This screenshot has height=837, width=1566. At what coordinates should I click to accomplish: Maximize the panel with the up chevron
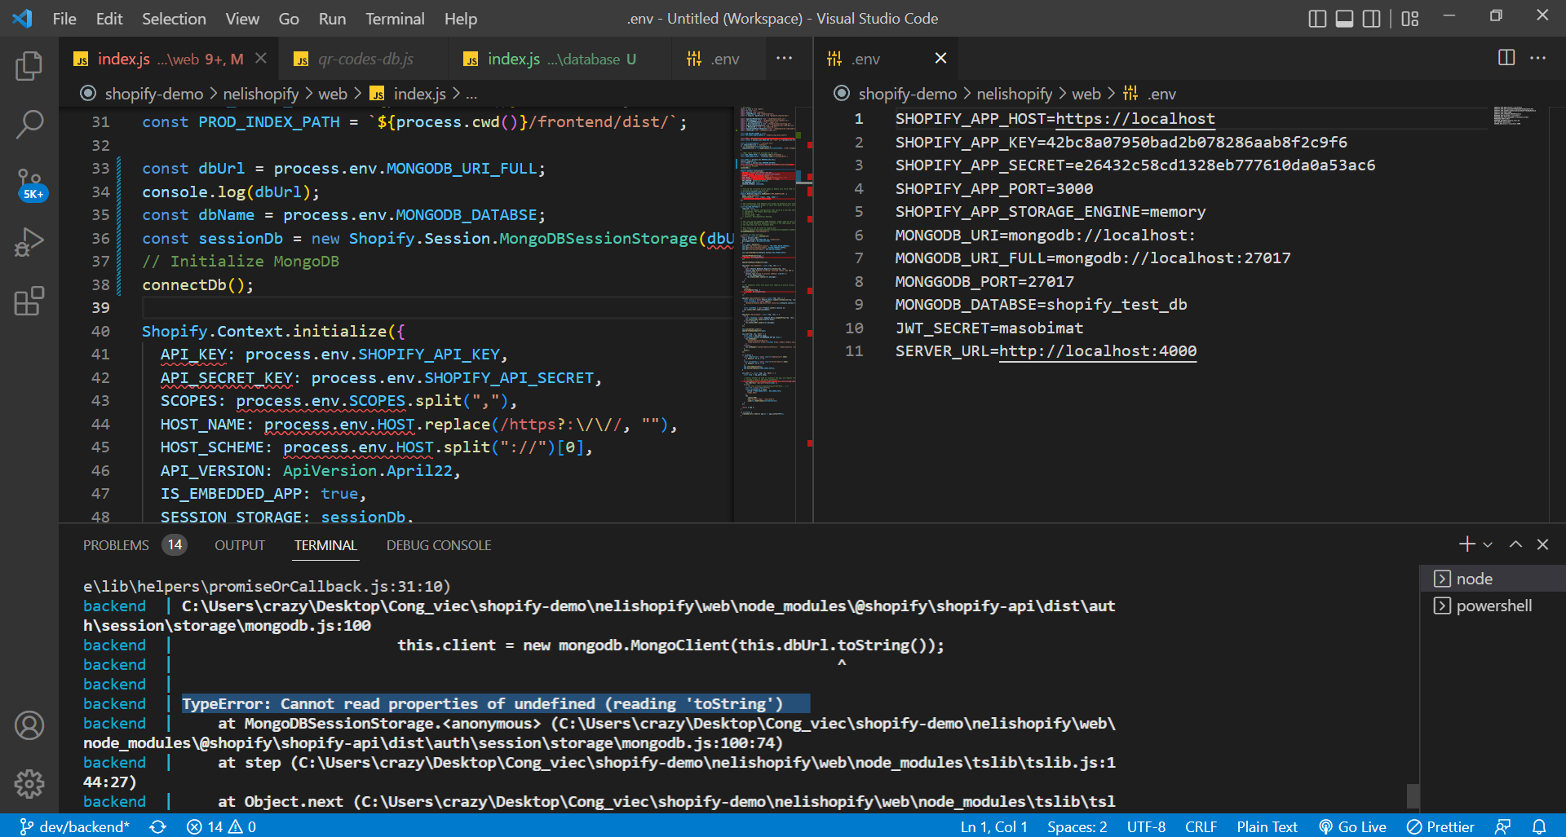coord(1515,544)
